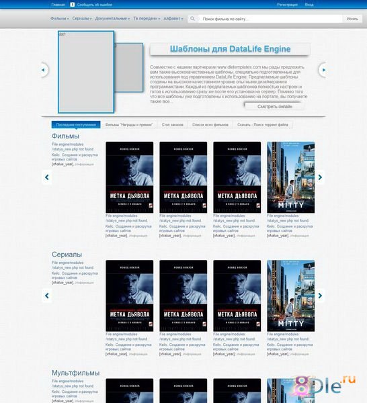
Task: Expand the Сериалы dropdown menu
Action: tap(82, 19)
